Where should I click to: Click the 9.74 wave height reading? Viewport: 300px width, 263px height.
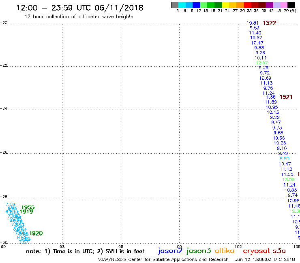293,195
